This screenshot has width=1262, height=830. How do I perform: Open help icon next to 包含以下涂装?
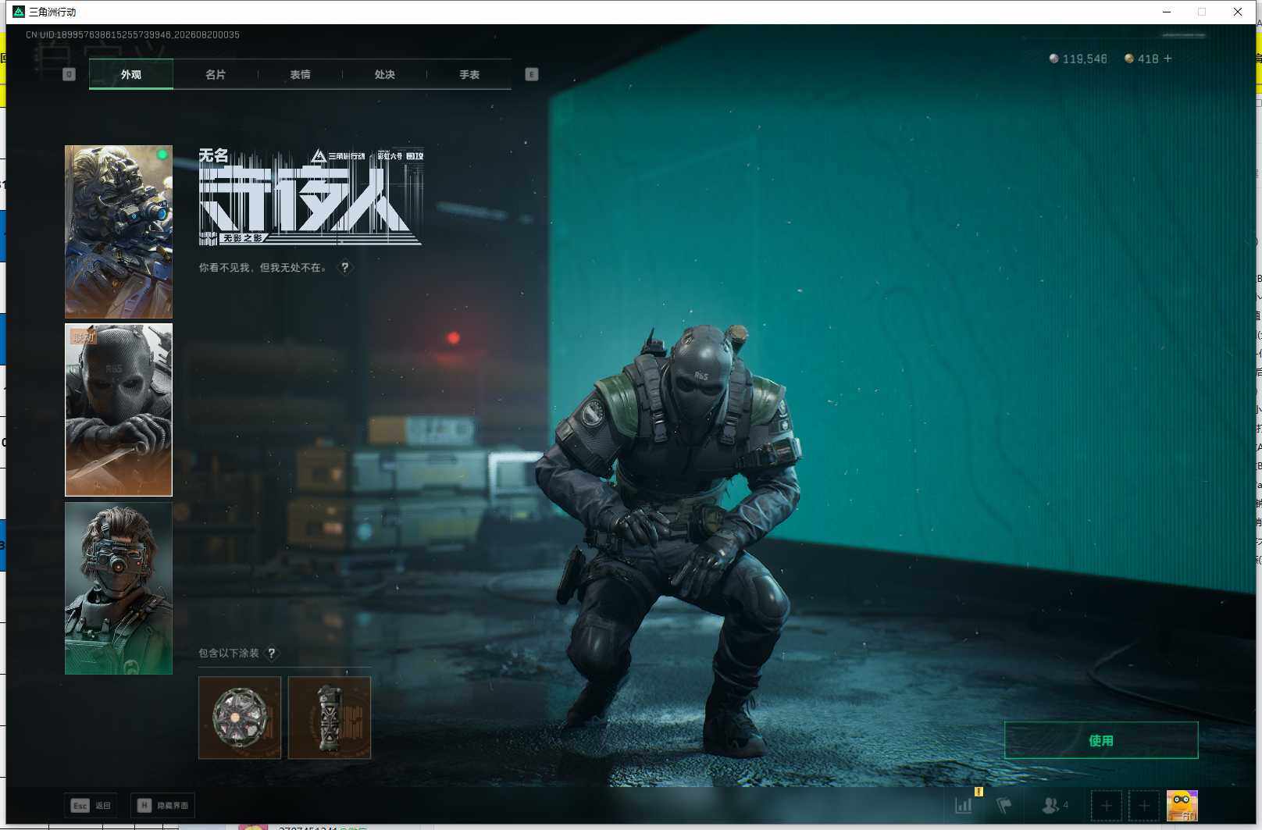pyautogui.click(x=272, y=653)
